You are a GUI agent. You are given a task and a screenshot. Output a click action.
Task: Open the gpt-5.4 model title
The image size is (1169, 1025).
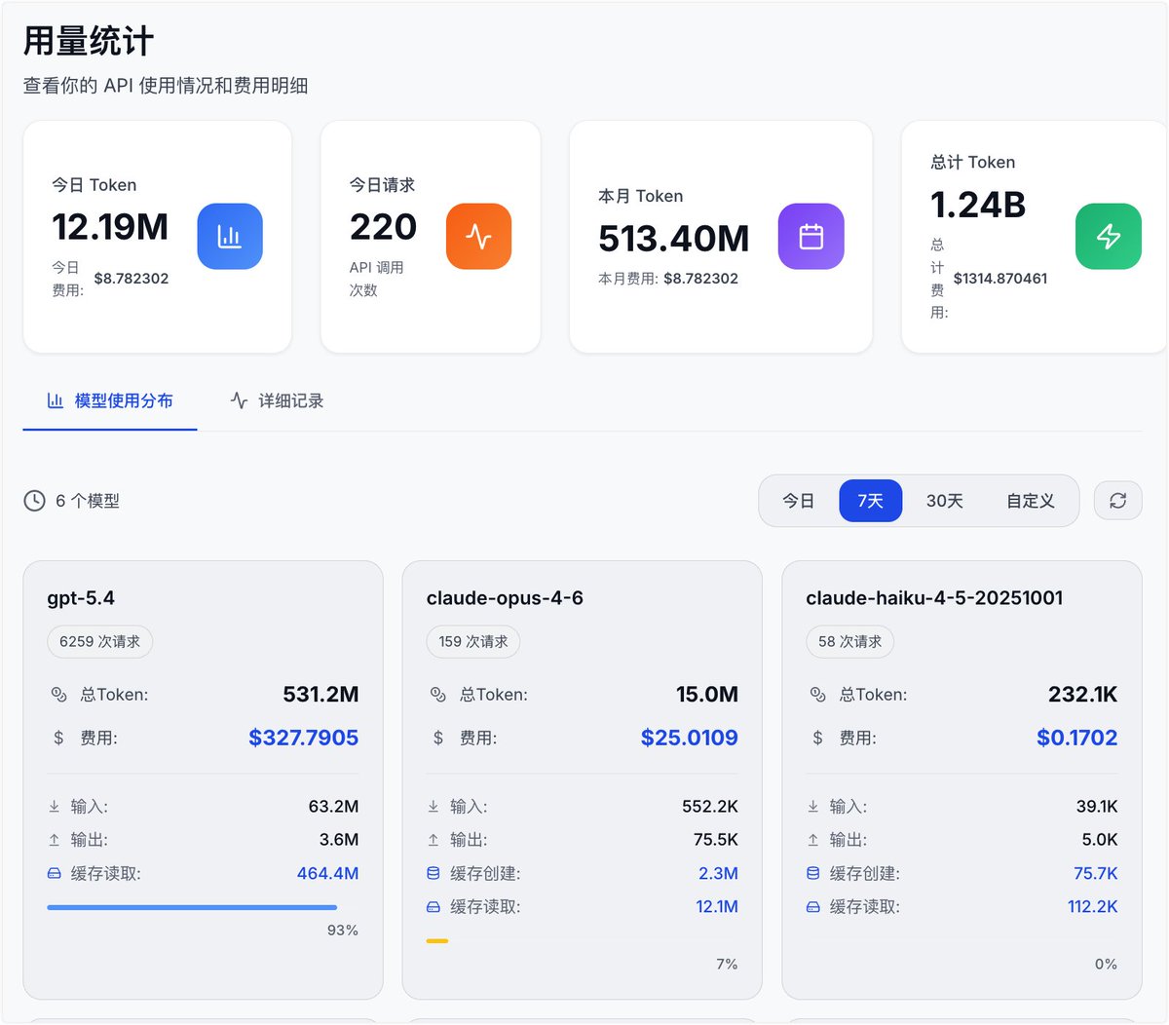(81, 598)
